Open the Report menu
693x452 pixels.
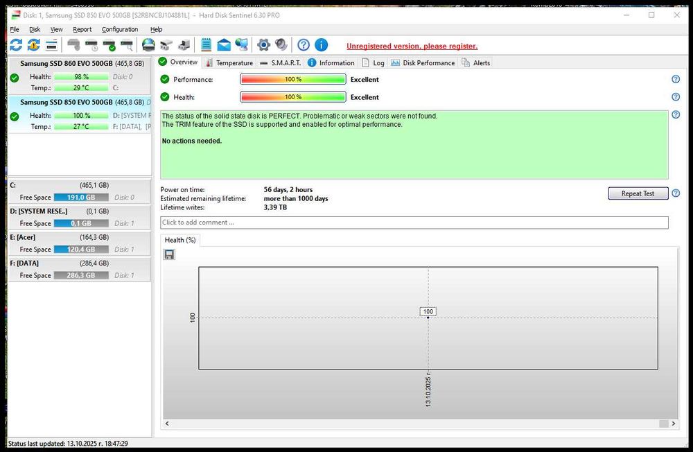[x=82, y=29]
